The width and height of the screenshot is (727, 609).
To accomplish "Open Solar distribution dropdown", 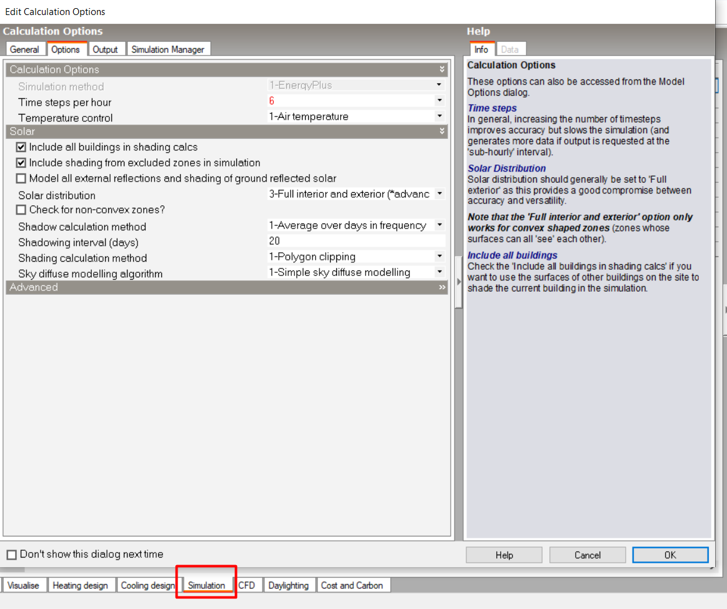I will pos(439,194).
